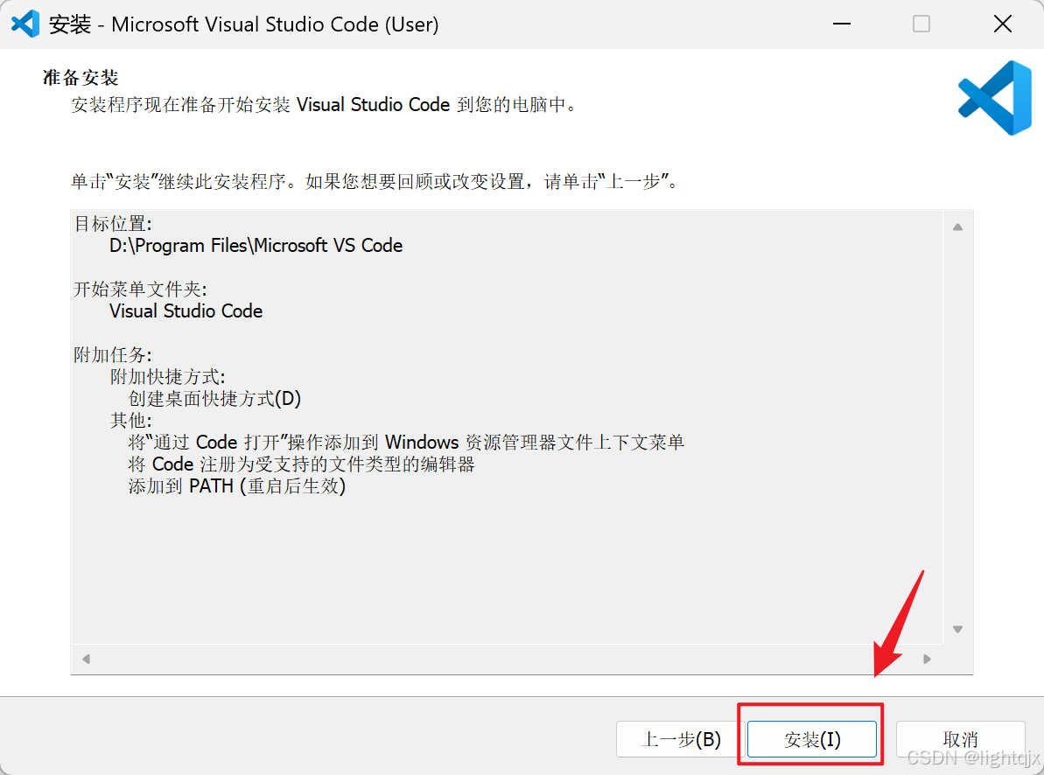Click the 目标位置: label
This screenshot has height=775, width=1044.
(x=113, y=224)
